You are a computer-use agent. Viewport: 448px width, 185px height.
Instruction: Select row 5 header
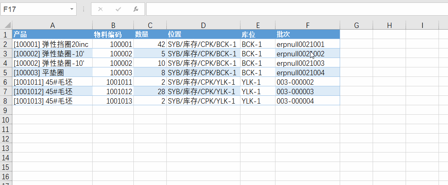click(x=6, y=72)
